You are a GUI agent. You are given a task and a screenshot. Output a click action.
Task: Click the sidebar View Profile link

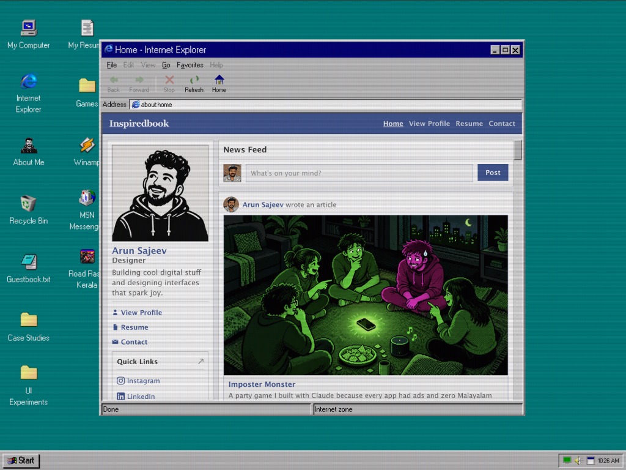tap(141, 313)
